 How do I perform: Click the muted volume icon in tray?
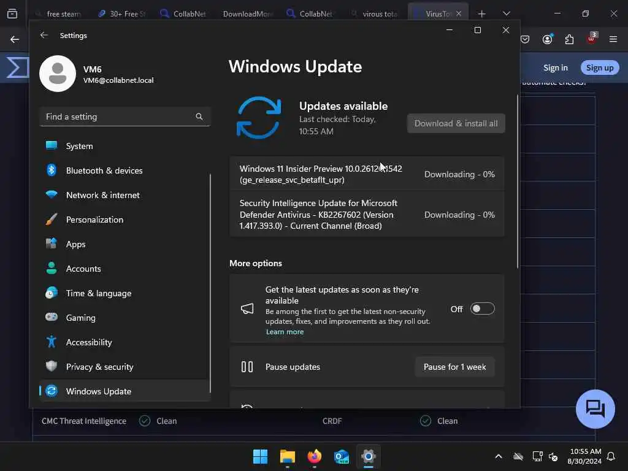click(x=554, y=456)
